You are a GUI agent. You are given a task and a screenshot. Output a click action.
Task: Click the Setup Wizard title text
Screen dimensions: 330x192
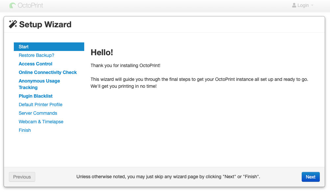[45, 24]
